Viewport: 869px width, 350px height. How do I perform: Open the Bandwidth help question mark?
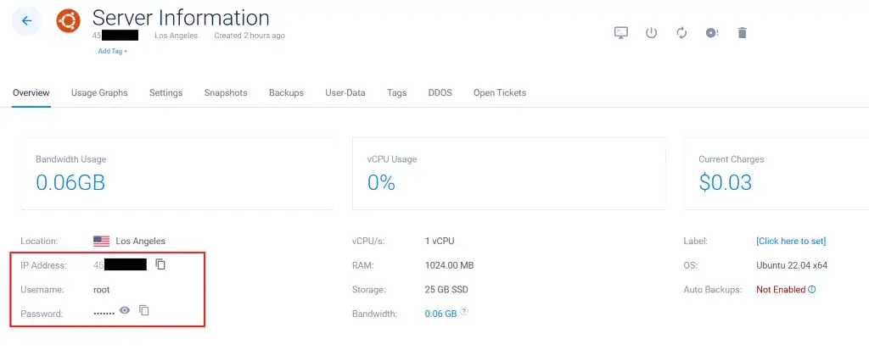point(464,311)
